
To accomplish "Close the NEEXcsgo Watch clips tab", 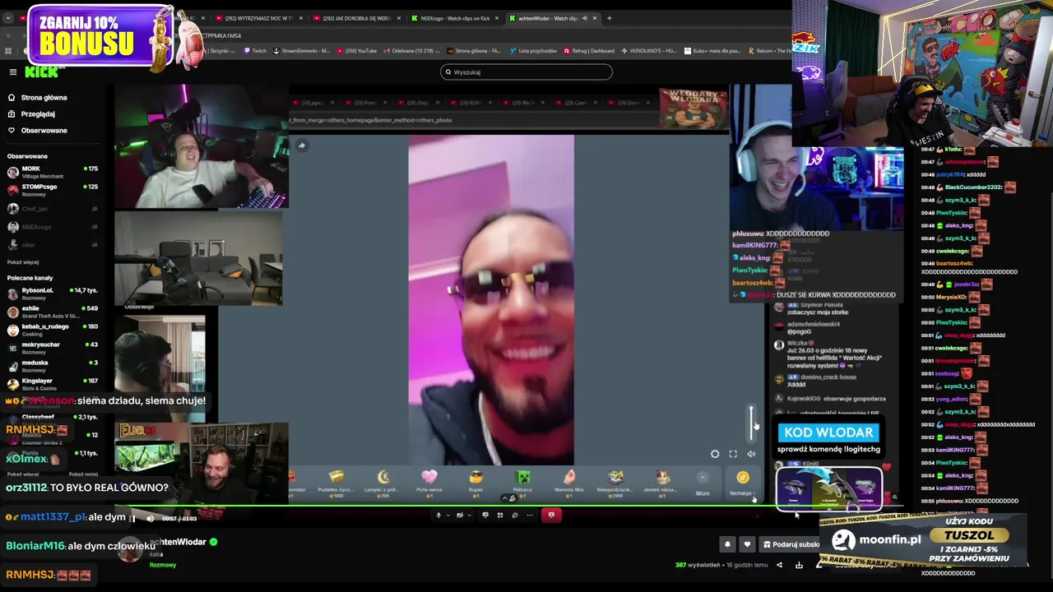I will point(497,18).
